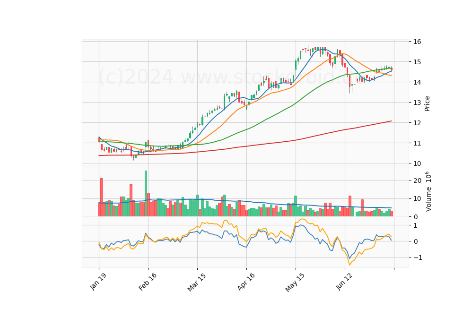
Task: Select the "Apr 16" x-axis label
Action: click(246, 282)
